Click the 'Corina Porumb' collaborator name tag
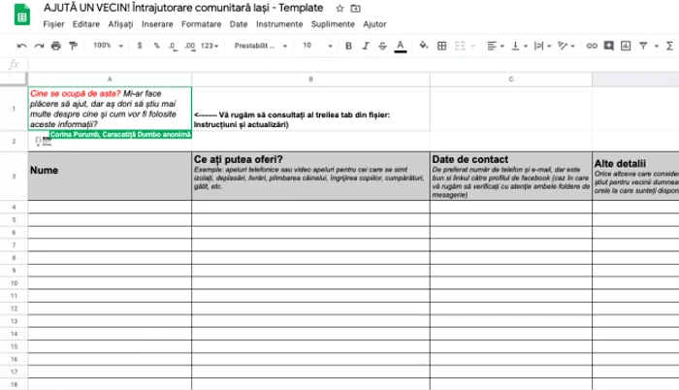 pos(120,134)
